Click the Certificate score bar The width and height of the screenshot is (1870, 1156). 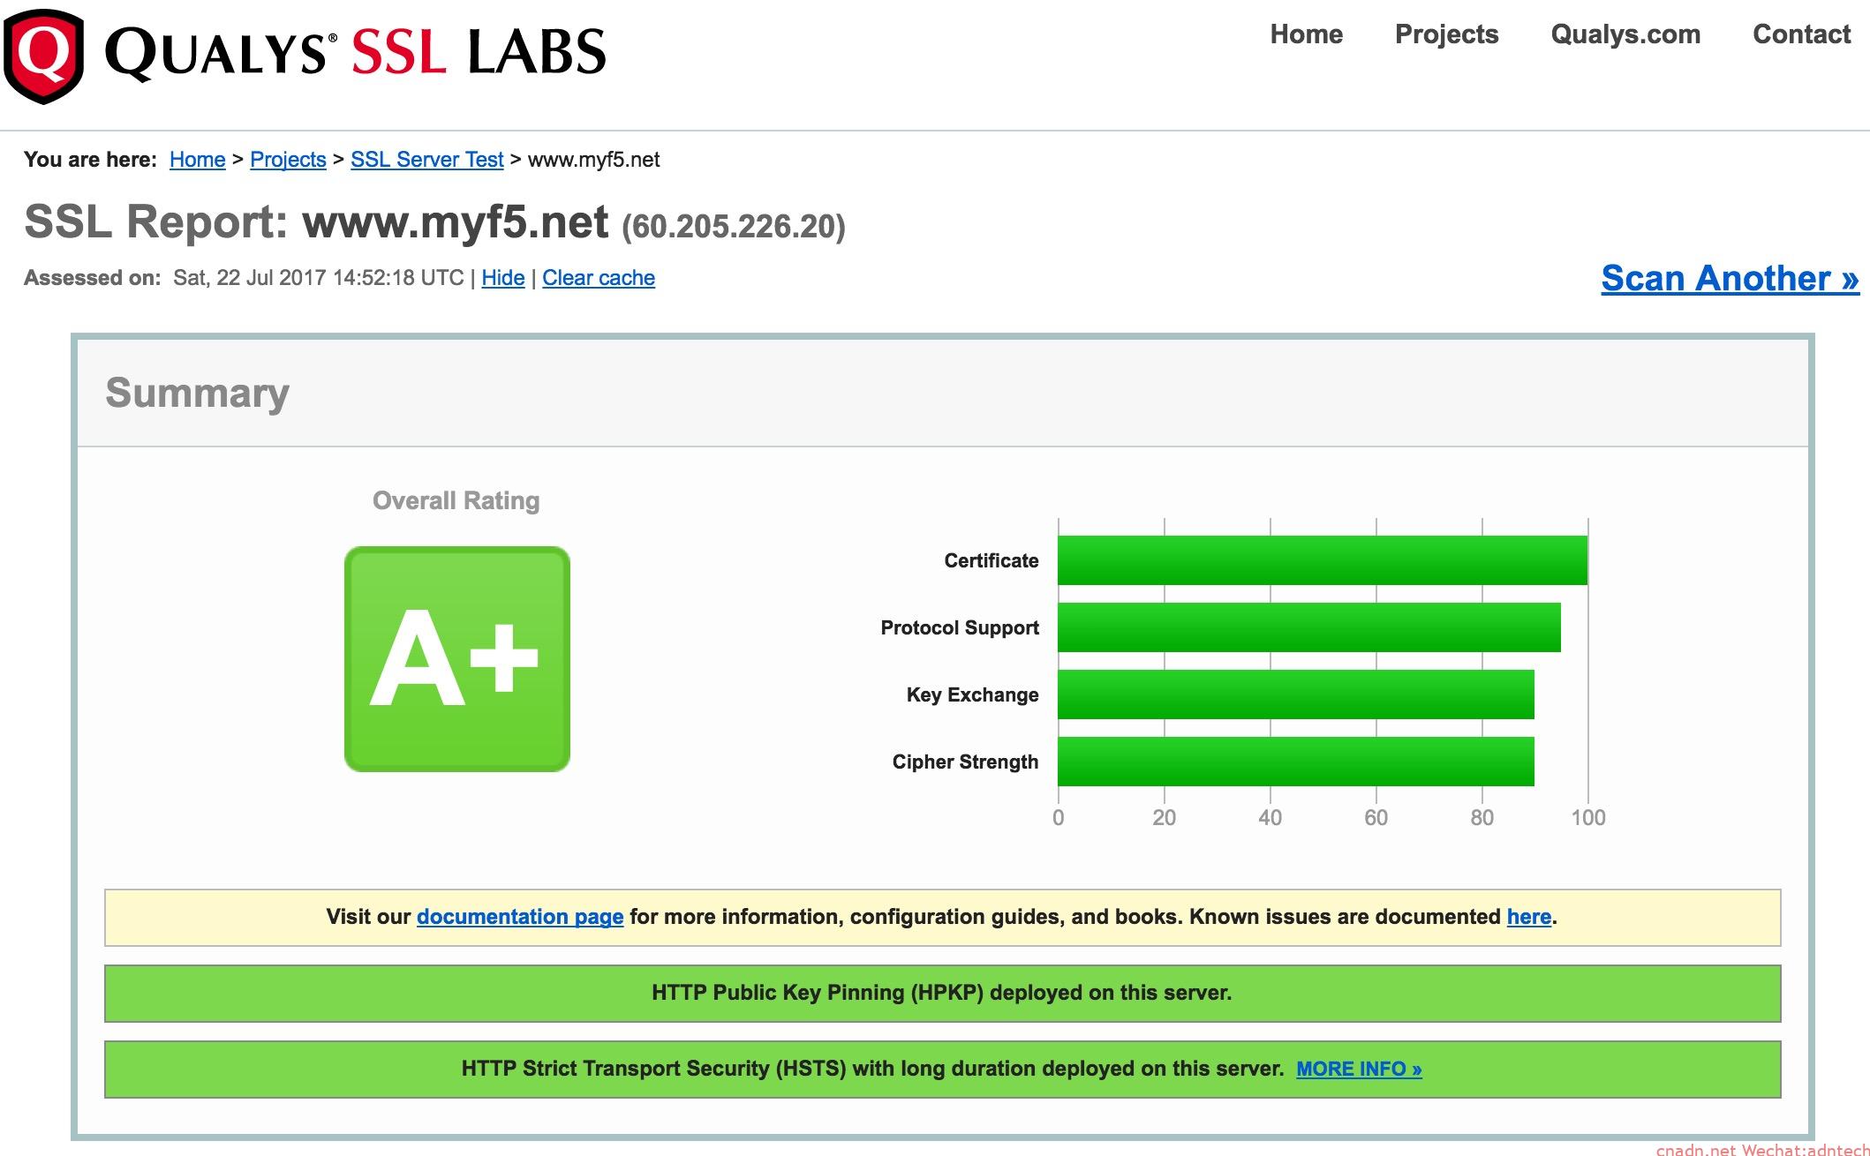(1322, 560)
